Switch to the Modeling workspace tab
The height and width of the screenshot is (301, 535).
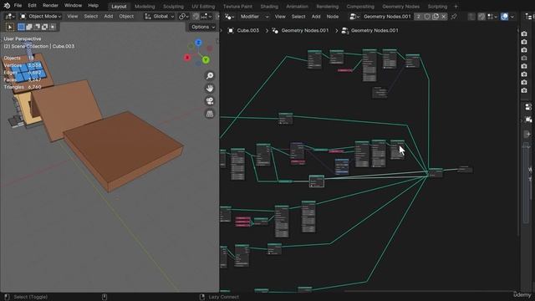tap(145, 7)
